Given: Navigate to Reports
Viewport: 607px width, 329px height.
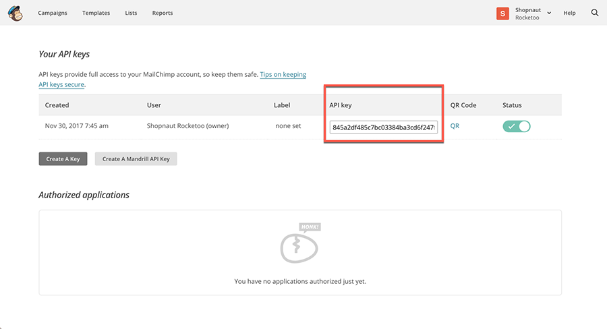Looking at the screenshot, I should (x=163, y=13).
